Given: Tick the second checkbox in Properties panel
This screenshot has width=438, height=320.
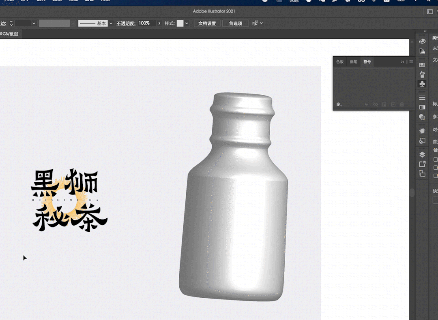Looking at the screenshot, I should (x=436, y=168).
